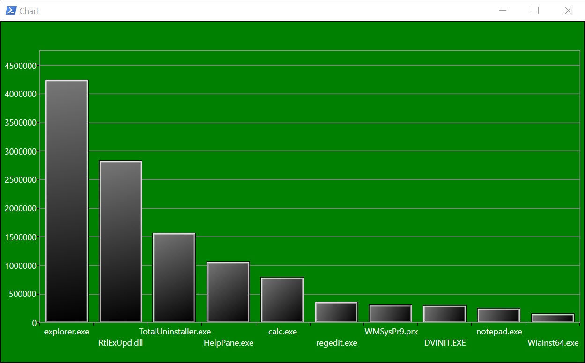This screenshot has height=363, width=585.
Task: Click the 3000000 y-axis value
Action: [x=20, y=151]
